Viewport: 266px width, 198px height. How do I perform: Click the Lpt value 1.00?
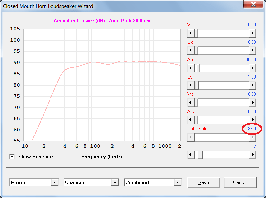click(x=252, y=77)
